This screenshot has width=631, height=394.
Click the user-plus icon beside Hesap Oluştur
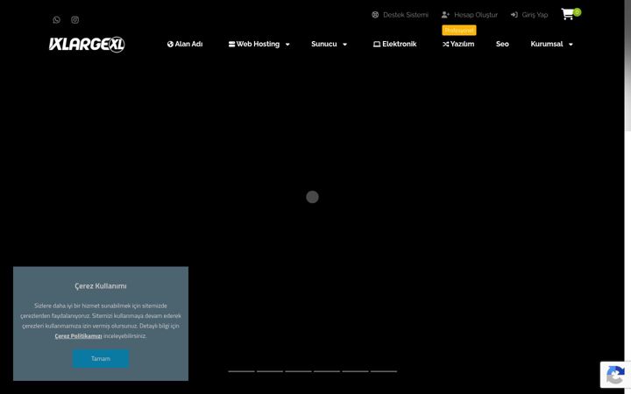tap(445, 15)
